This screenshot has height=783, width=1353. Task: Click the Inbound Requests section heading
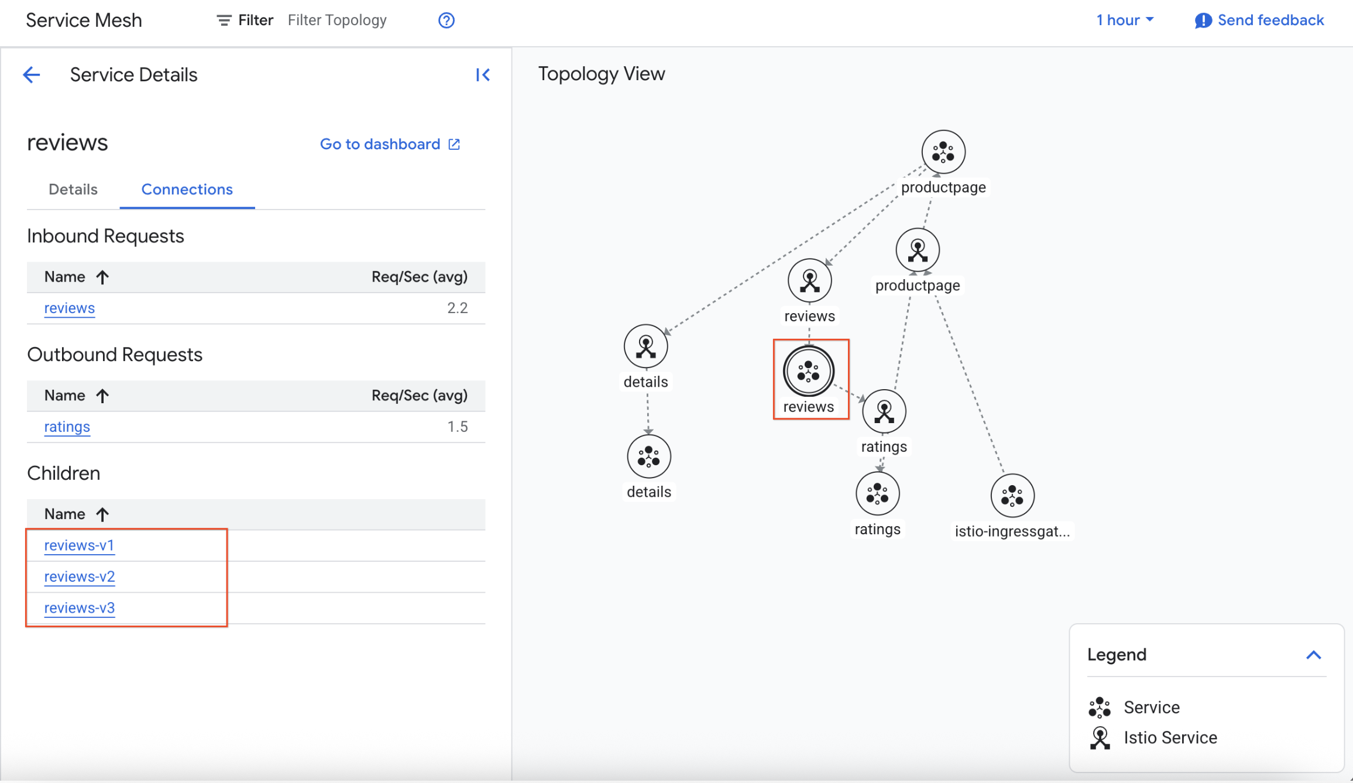coord(106,236)
